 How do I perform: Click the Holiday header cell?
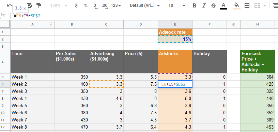[x=210, y=62]
